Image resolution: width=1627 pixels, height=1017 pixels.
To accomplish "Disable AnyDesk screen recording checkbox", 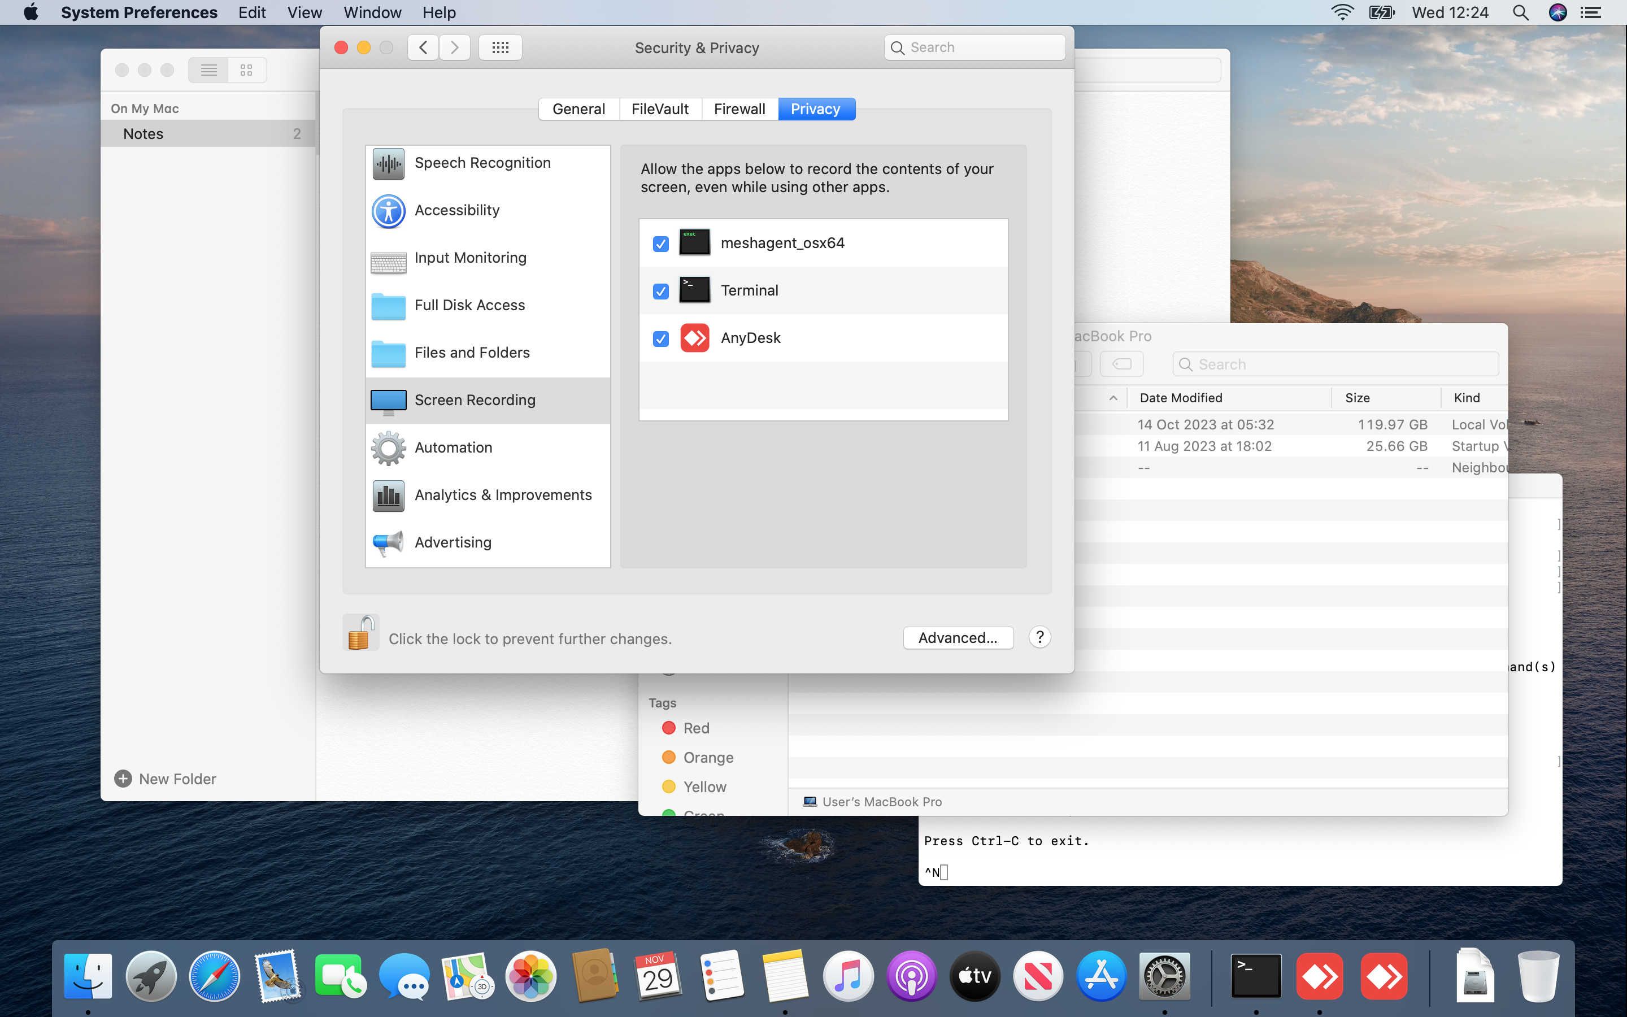I will coord(660,338).
